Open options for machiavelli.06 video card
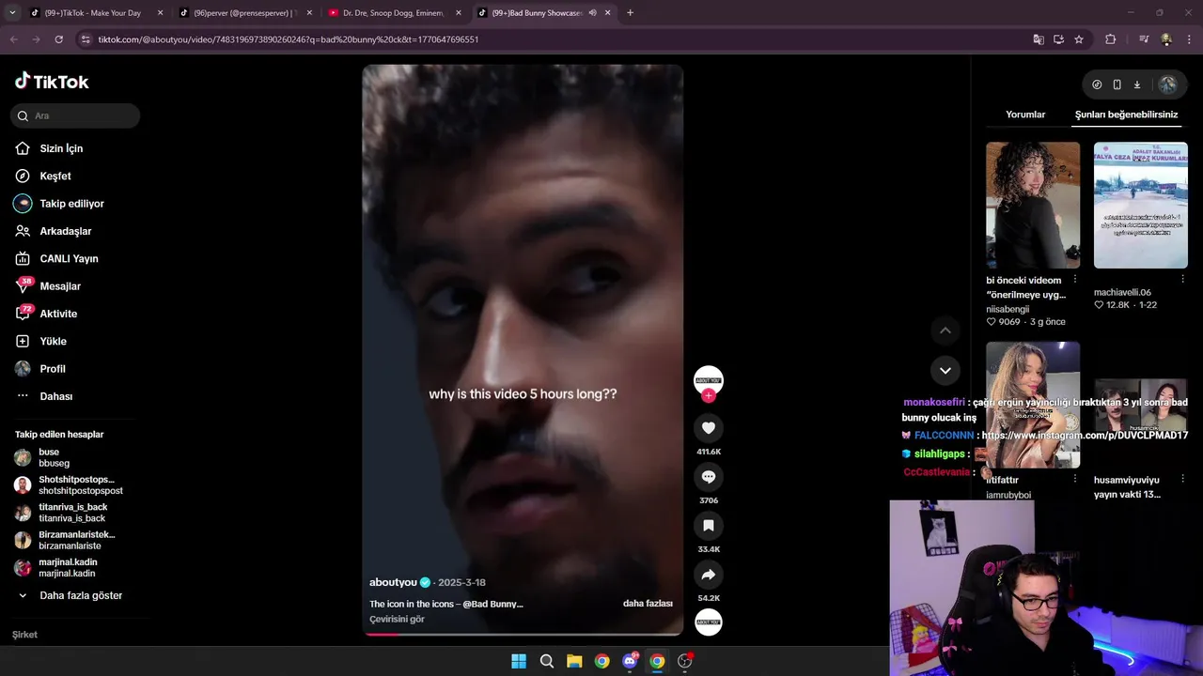Screen dimensions: 1203x676 [1183, 280]
